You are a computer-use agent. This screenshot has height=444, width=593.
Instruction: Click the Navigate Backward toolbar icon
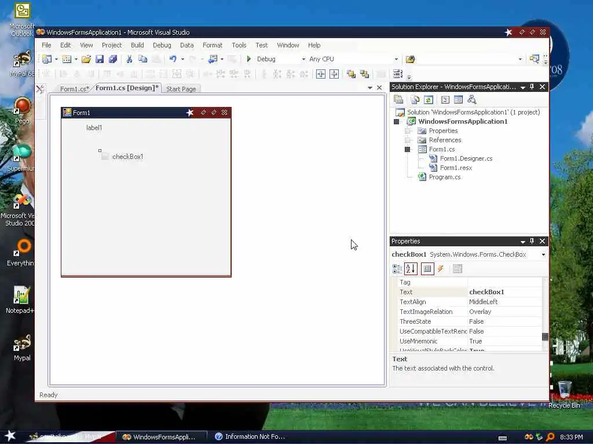(x=213, y=59)
